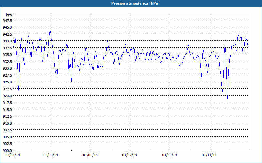This screenshot has height=163, width=262.
Task: Select the 935,0 y-axis label
Action: point(7,54)
